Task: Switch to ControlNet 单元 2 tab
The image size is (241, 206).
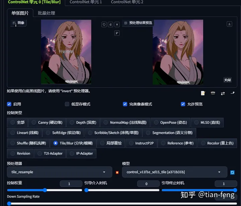Action: point(127,2)
